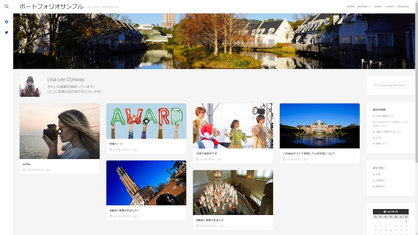The width and height of the screenshot is (418, 235).
Task: Click the comment icon under B雑誌に掲載されました
Action: (221, 226)
